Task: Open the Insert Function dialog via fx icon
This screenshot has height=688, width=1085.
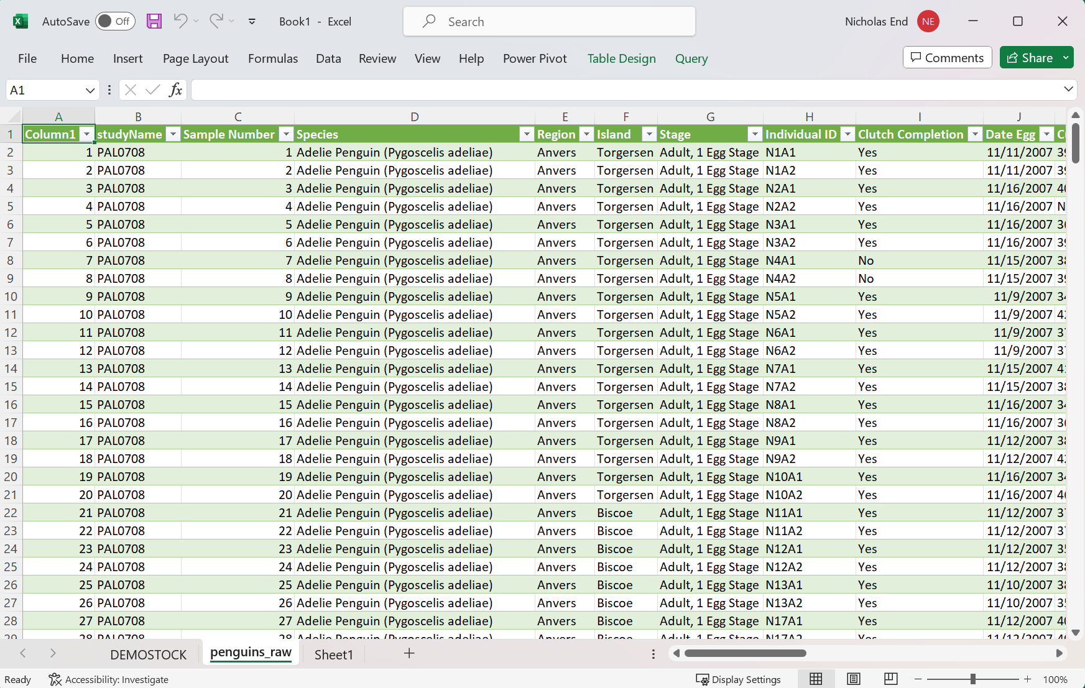Action: [x=176, y=89]
